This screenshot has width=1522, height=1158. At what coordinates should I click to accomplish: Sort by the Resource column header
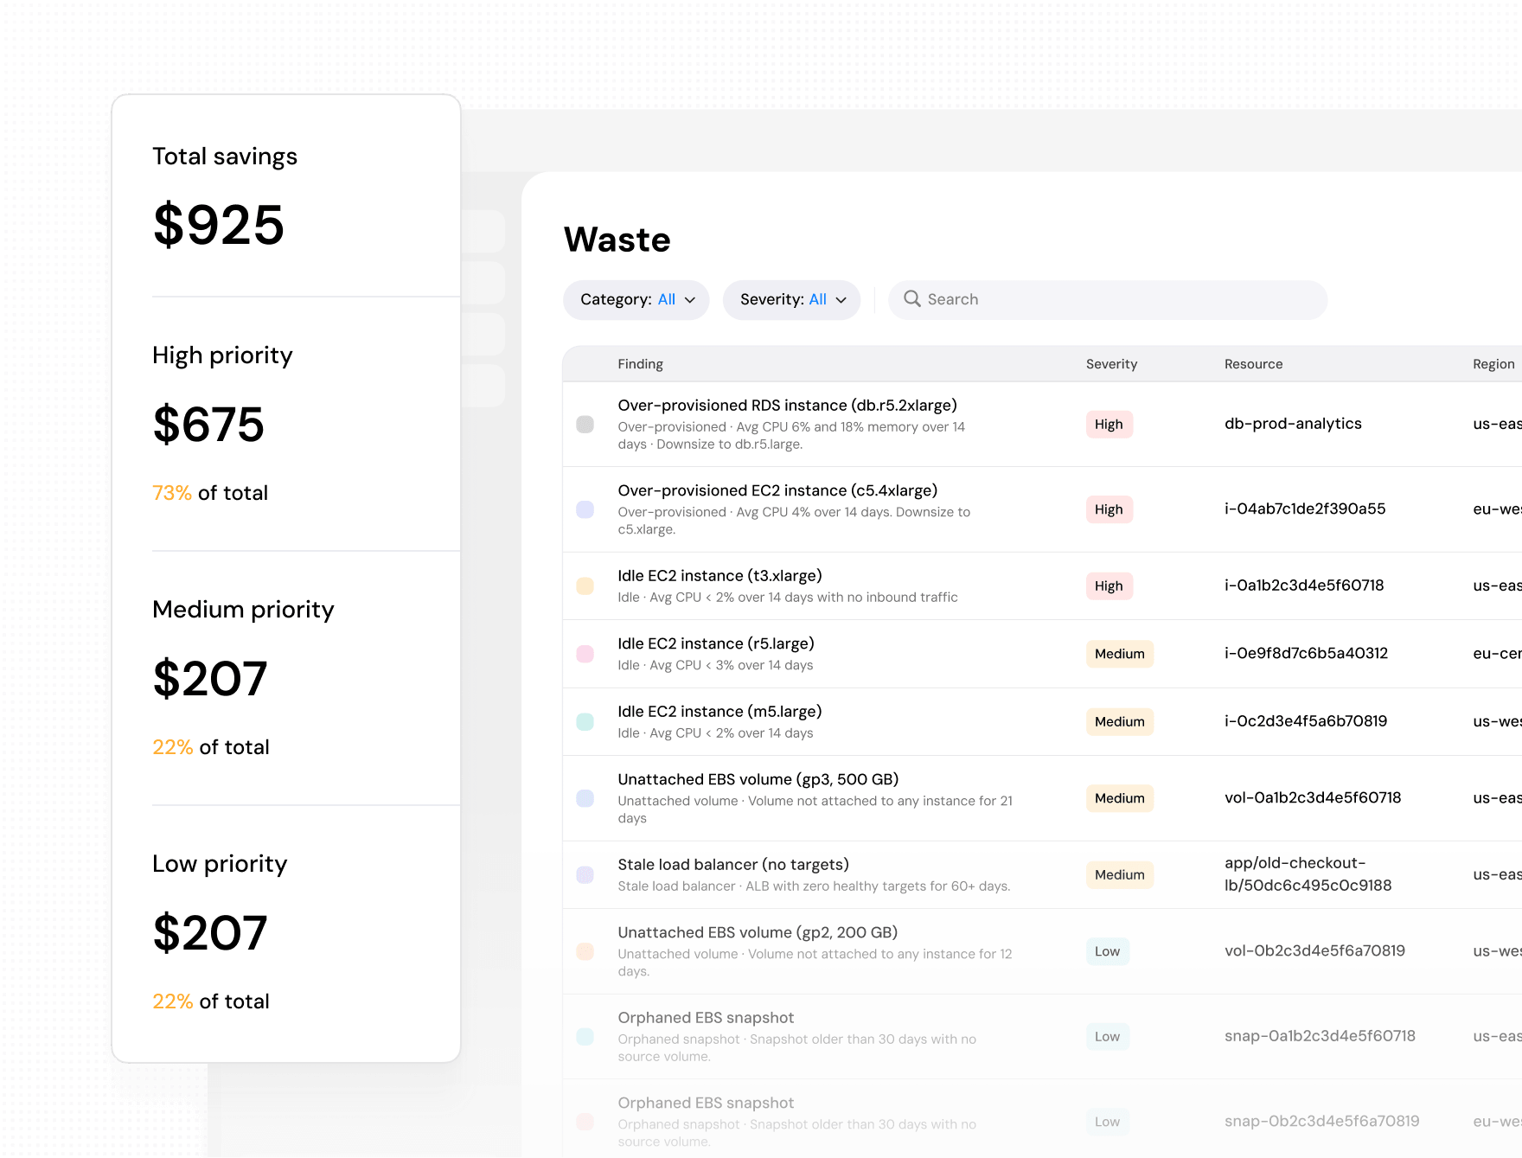click(1254, 364)
